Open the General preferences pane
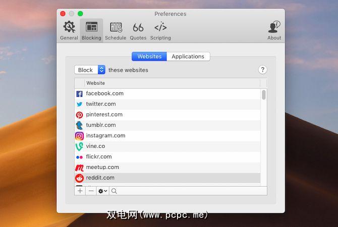 [x=69, y=30]
